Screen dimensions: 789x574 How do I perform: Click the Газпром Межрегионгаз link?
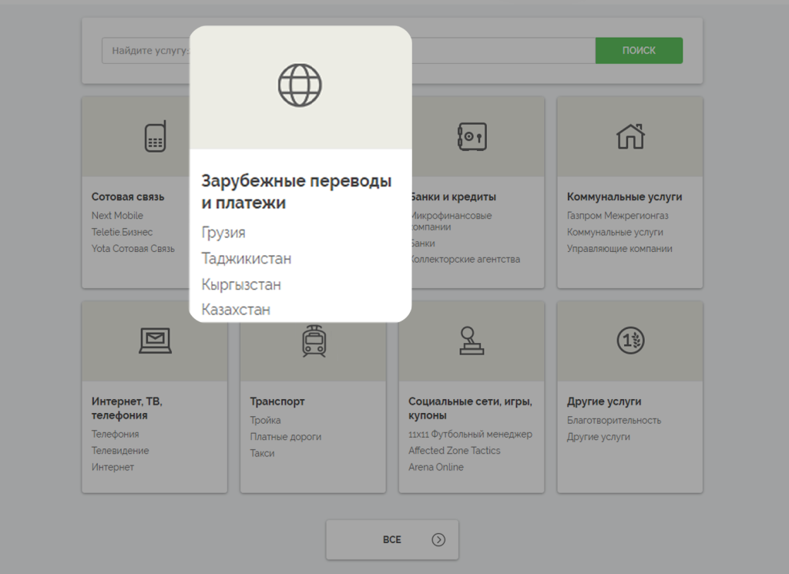click(617, 215)
